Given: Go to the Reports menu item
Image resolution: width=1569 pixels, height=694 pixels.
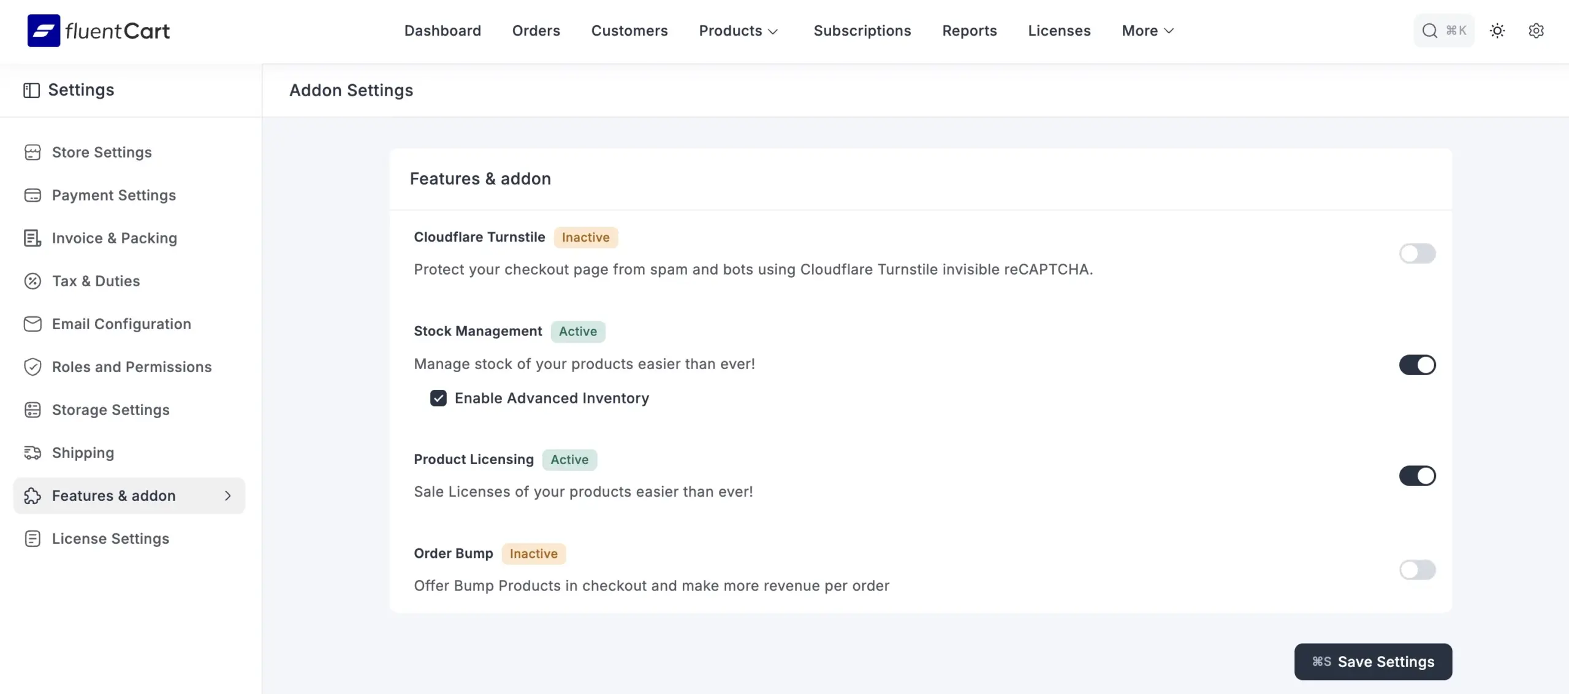Looking at the screenshot, I should tap(969, 30).
